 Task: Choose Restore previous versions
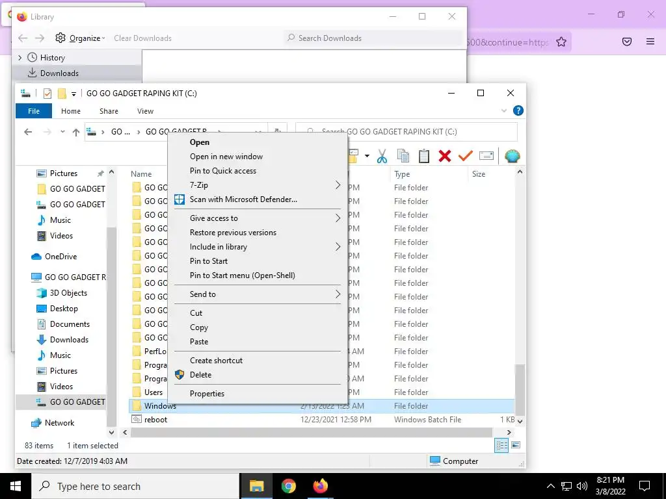point(258,233)
